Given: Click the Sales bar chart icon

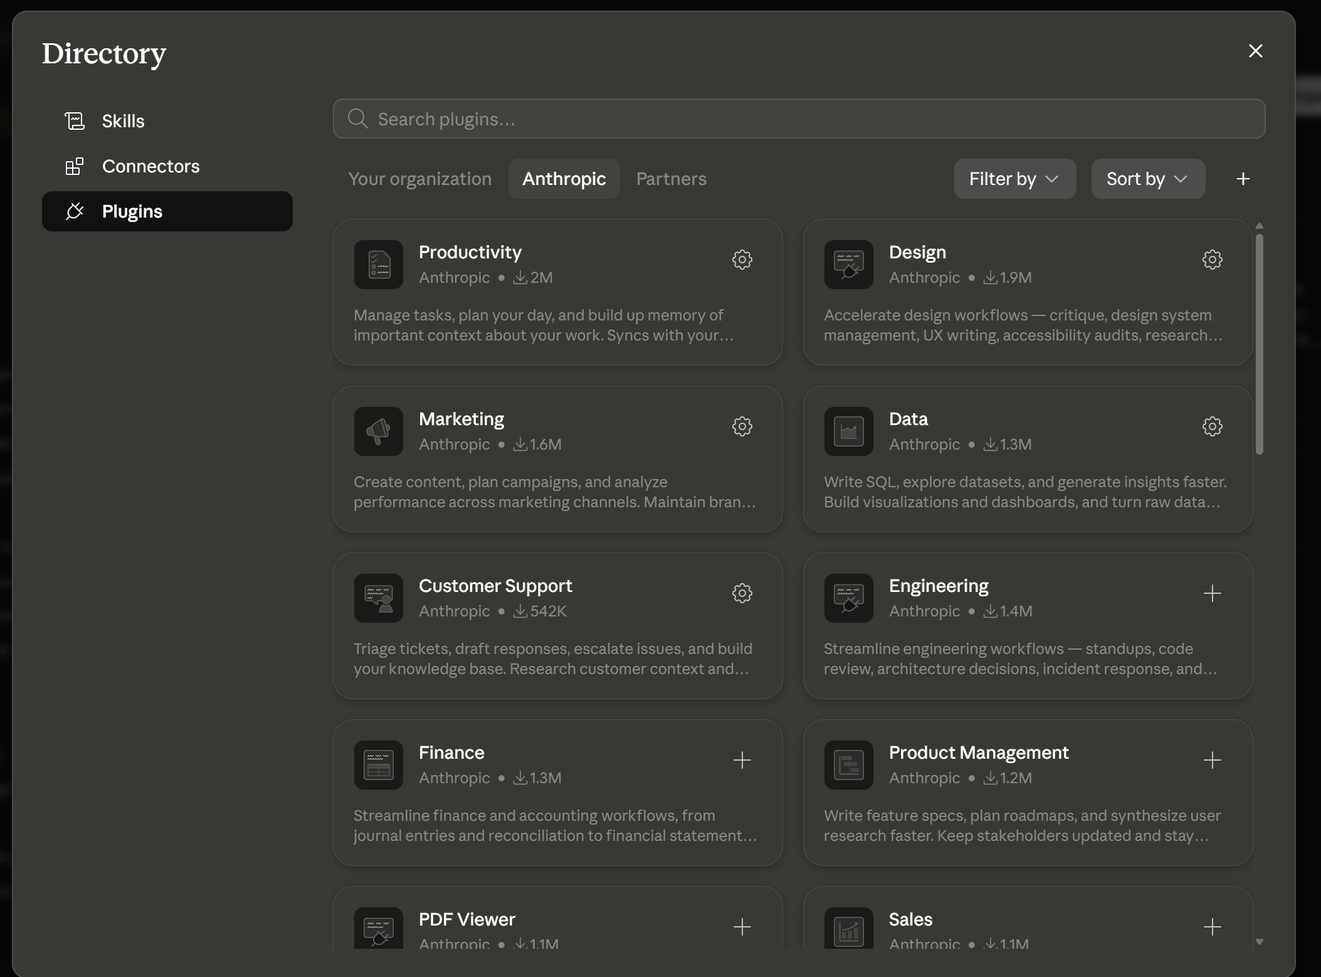Looking at the screenshot, I should tap(848, 928).
